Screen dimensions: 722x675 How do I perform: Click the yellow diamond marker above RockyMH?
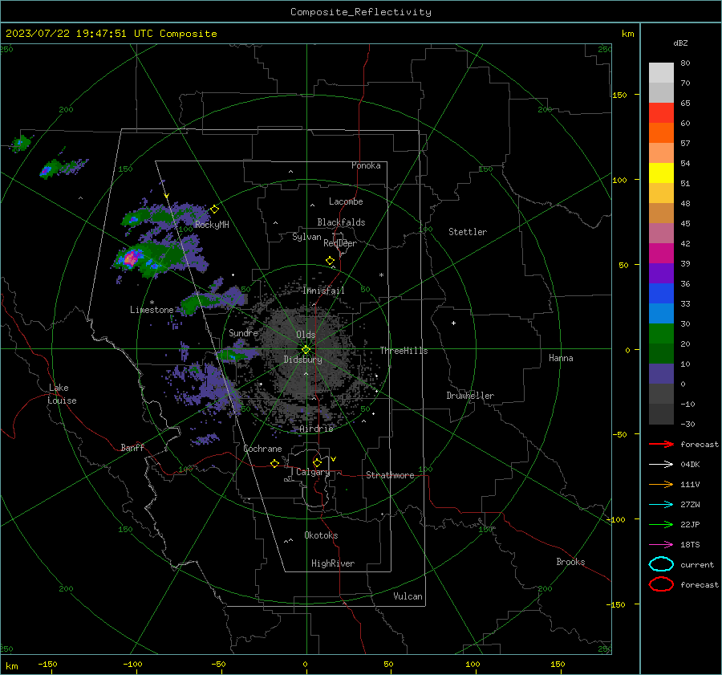[x=214, y=209]
